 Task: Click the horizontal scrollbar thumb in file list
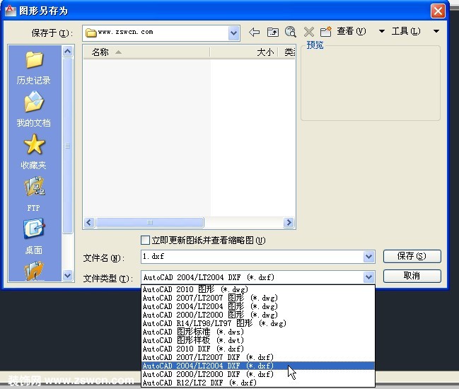click(x=150, y=223)
